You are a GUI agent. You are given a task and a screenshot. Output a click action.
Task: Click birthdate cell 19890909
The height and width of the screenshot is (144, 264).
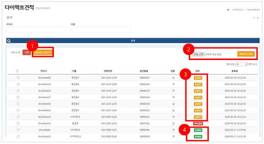[x=145, y=136]
